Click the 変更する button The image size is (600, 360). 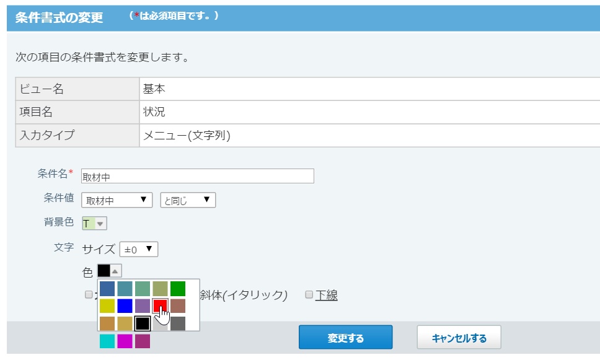tap(345, 338)
